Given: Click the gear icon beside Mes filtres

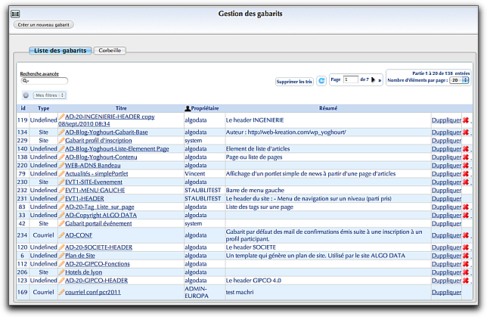Looking at the screenshot, I should 26,95.
